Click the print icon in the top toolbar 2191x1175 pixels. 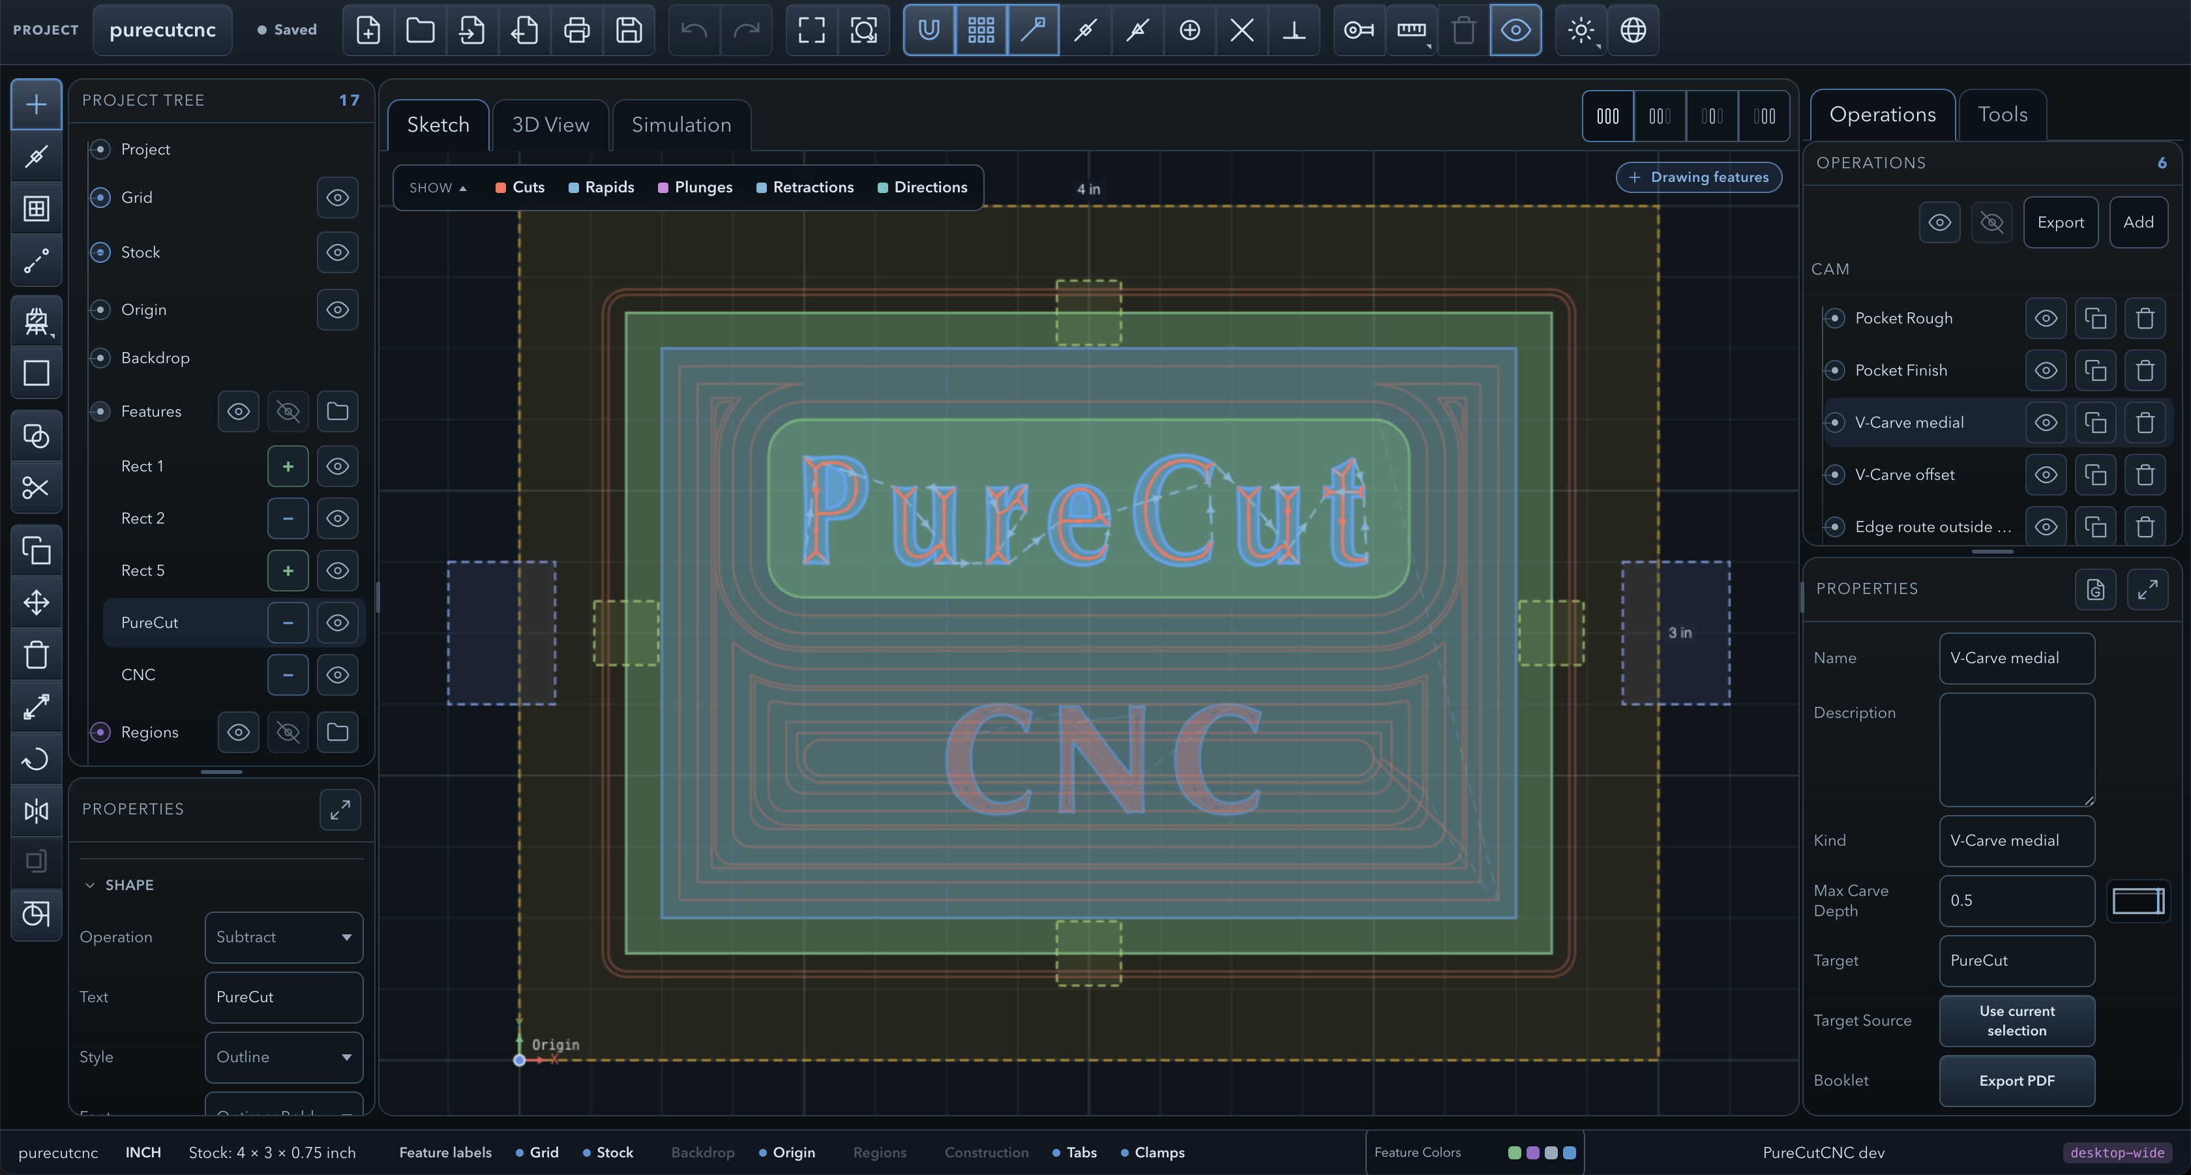click(x=576, y=30)
